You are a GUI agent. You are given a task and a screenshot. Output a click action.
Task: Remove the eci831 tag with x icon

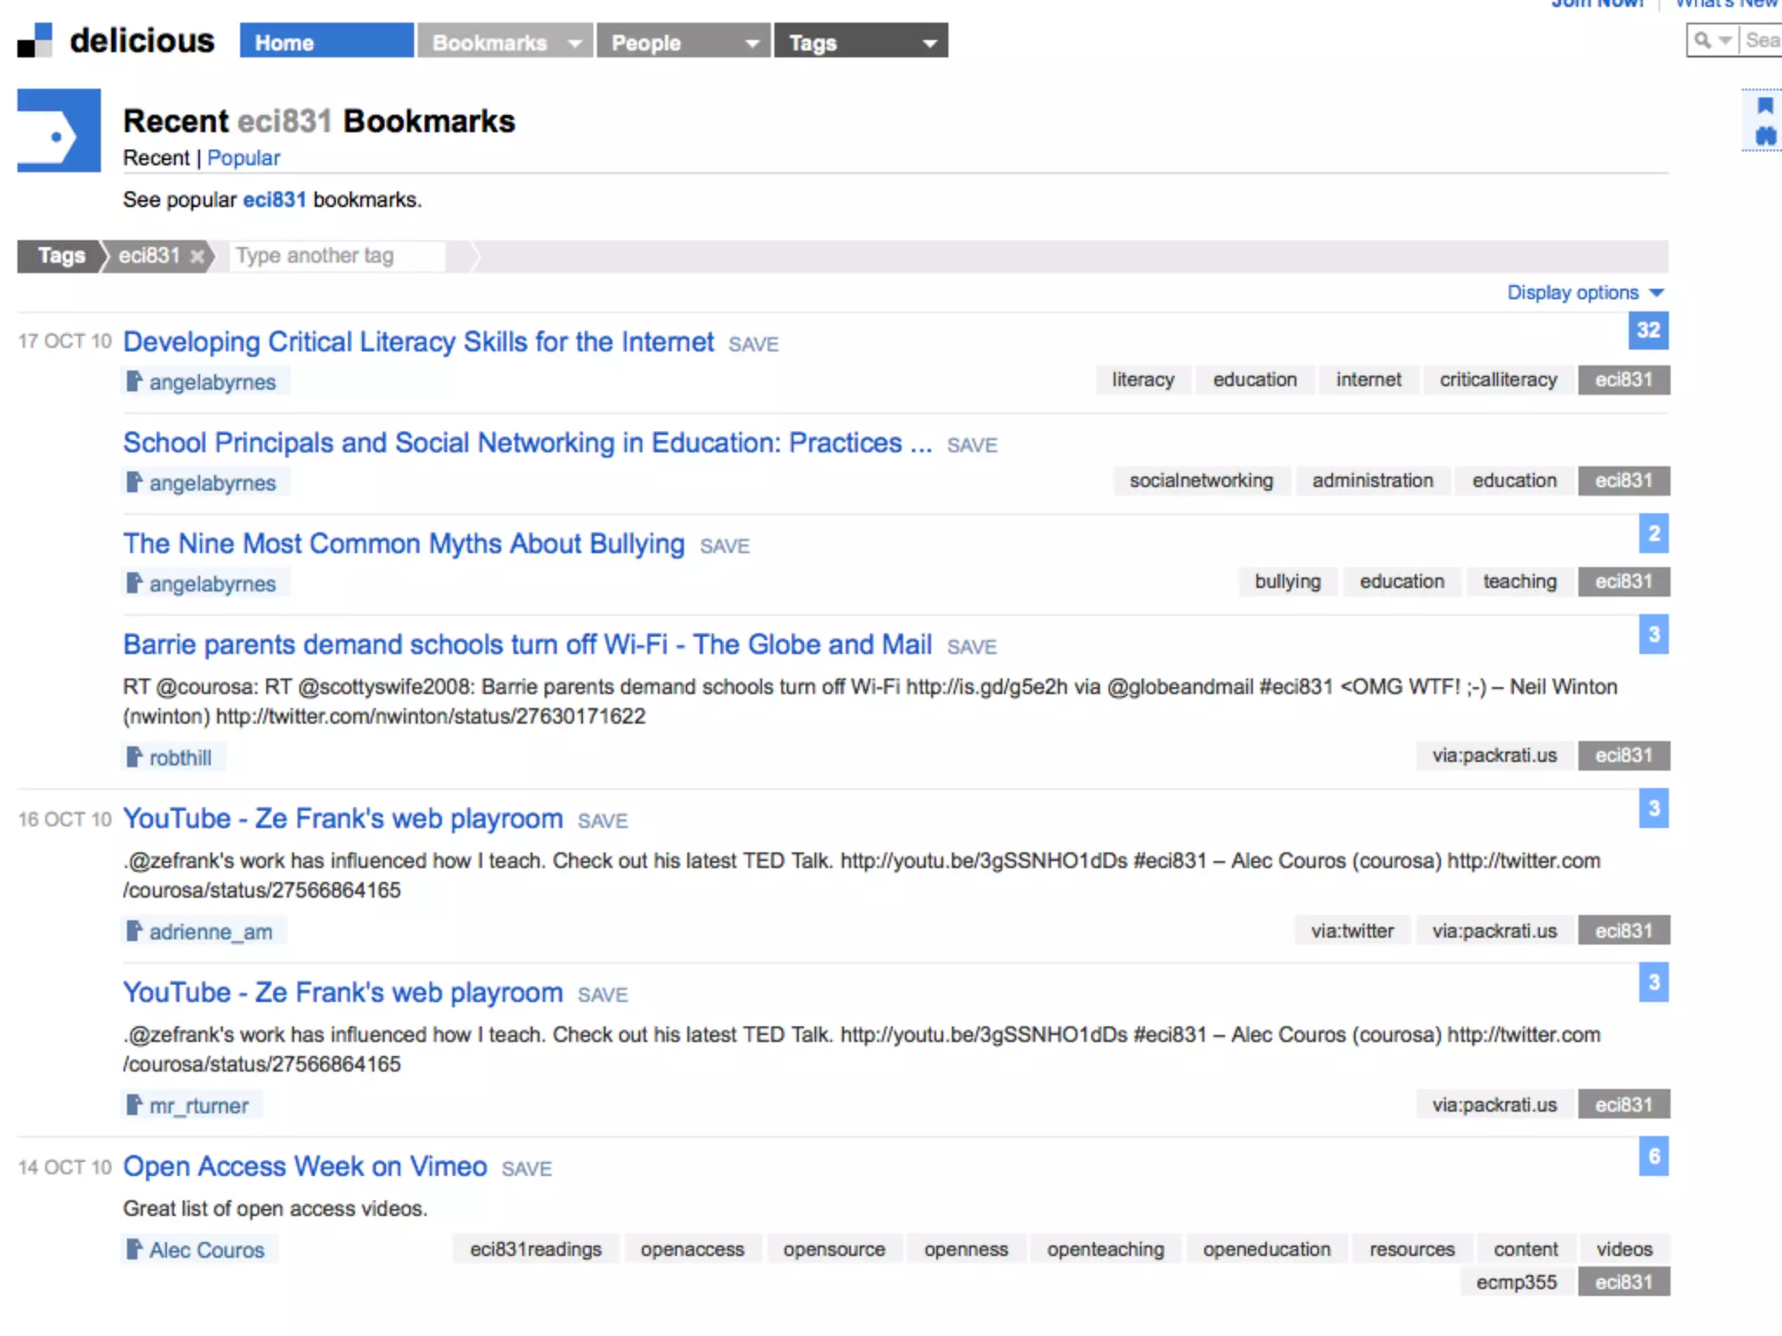198,256
